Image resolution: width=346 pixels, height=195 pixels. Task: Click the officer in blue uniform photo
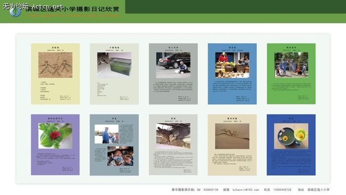107,134
